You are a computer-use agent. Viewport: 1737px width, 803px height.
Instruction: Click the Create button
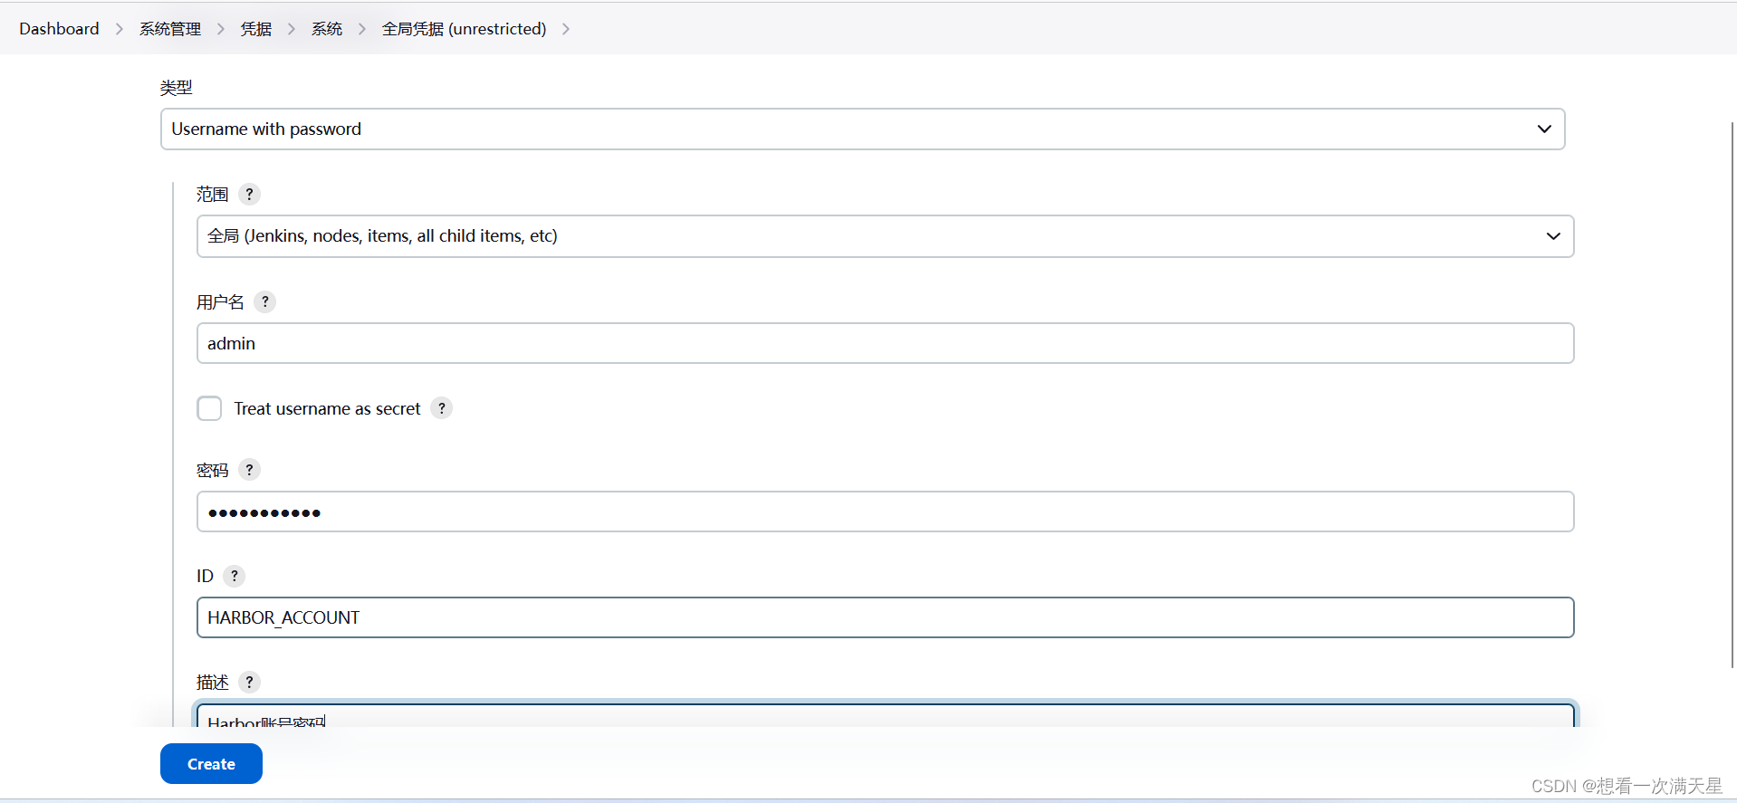(x=211, y=764)
